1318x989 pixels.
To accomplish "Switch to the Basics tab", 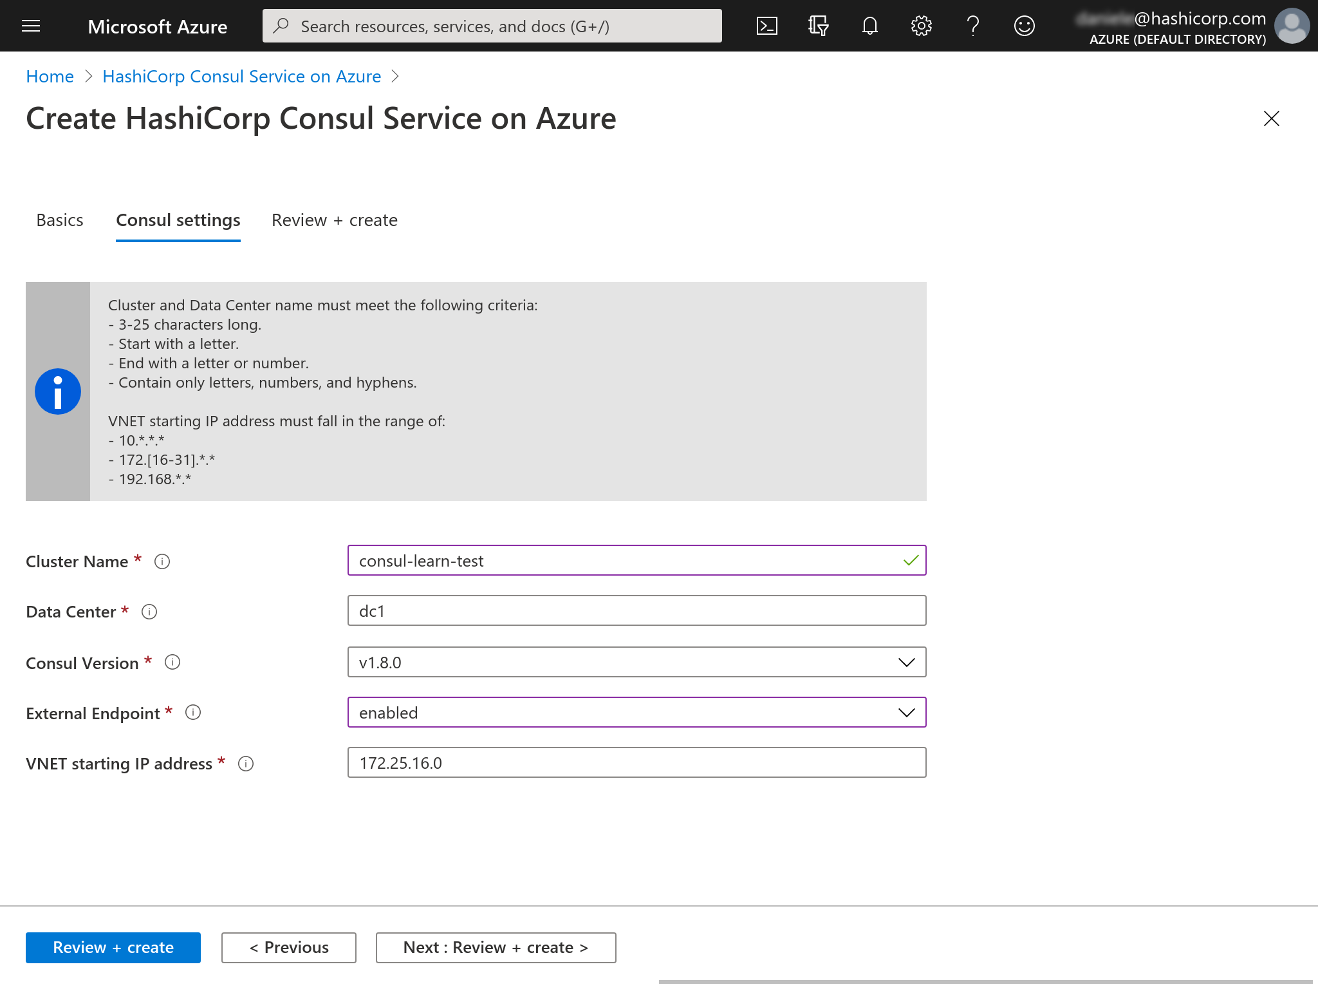I will point(60,220).
